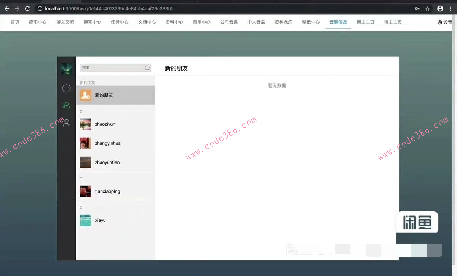Open the 博客中心 tab
457x276 pixels.
[93, 22]
